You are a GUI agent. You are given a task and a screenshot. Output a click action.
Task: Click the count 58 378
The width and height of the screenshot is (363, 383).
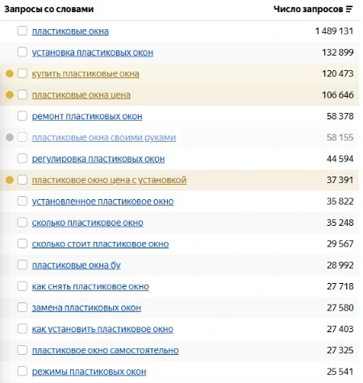(340, 116)
